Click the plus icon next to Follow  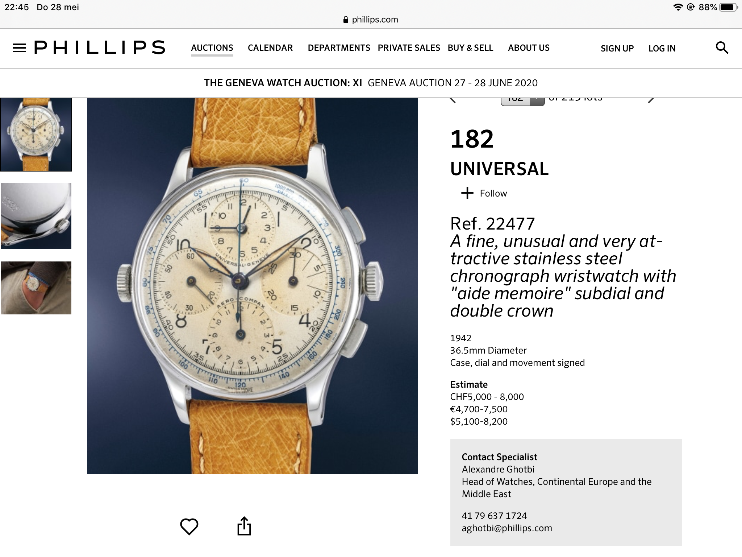467,193
